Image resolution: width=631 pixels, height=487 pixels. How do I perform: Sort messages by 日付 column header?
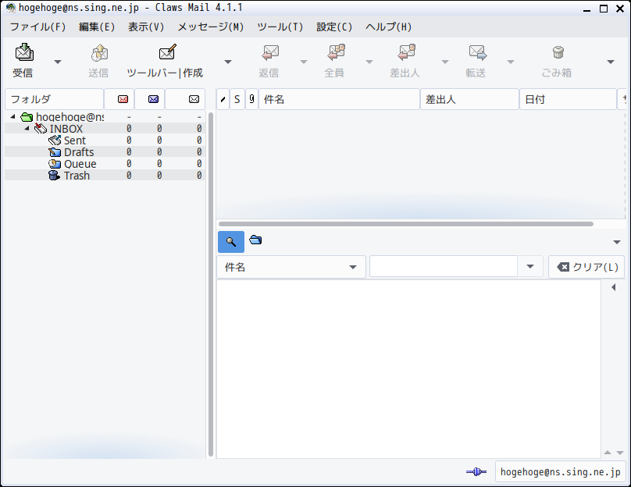568,99
